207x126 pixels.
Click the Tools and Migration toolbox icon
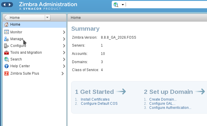(6, 53)
